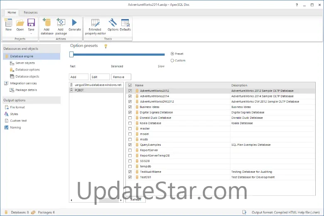
Task: Click the Defaults icon
Action: click(x=125, y=22)
